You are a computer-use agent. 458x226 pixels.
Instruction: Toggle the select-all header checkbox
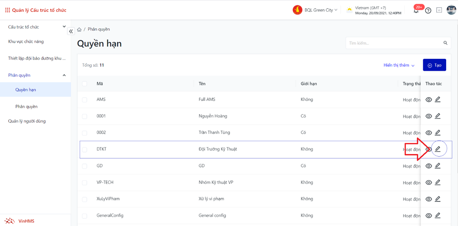click(x=84, y=84)
